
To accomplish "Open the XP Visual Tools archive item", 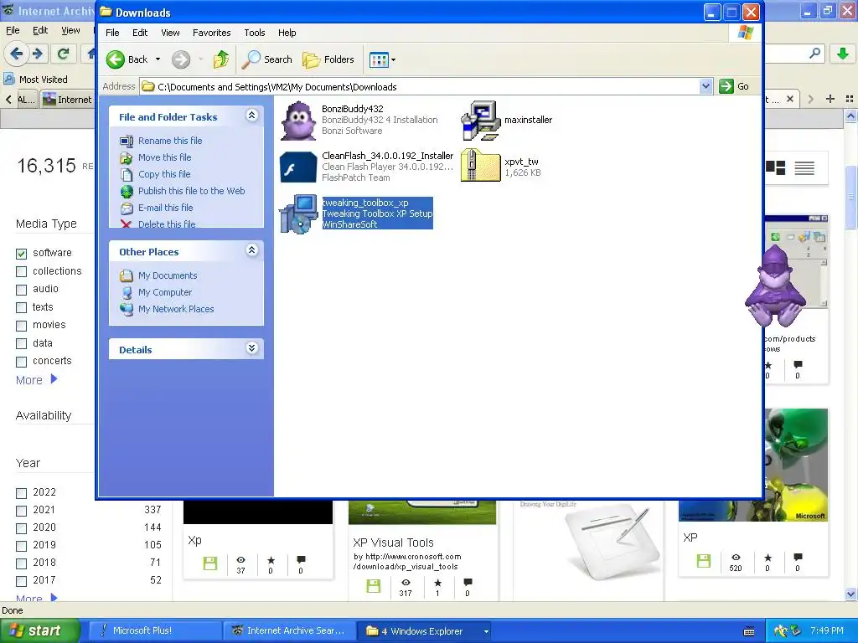I will pyautogui.click(x=393, y=543).
